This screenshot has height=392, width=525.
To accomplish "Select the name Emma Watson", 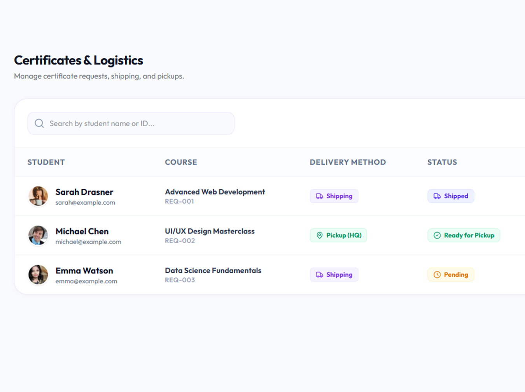I will pos(84,270).
